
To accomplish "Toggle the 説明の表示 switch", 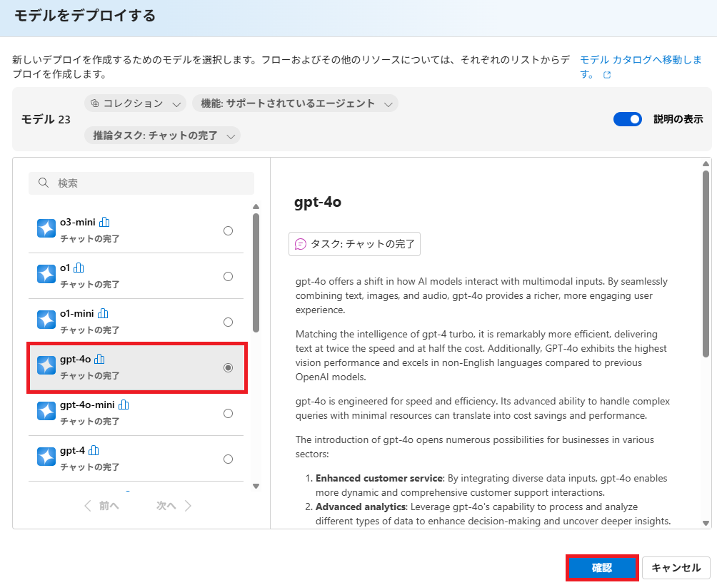I will [x=627, y=119].
